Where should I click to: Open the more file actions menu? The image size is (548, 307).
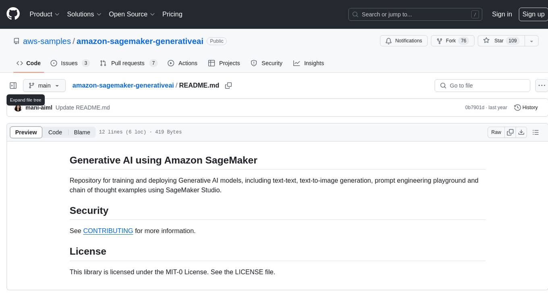coord(542,86)
